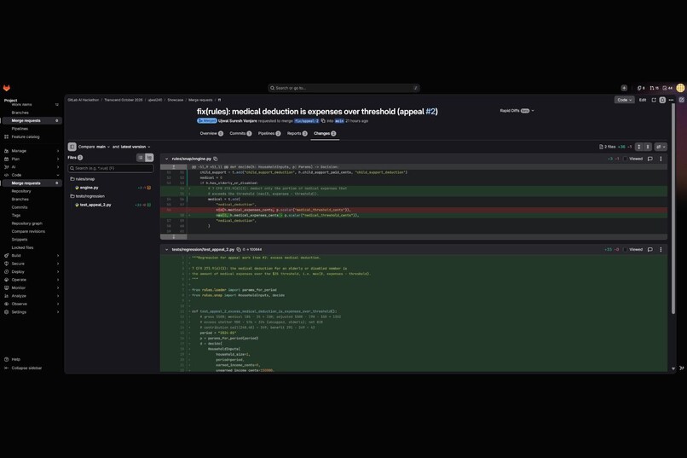Open the user avatar menu
The height and width of the screenshot is (458, 687).
click(680, 88)
